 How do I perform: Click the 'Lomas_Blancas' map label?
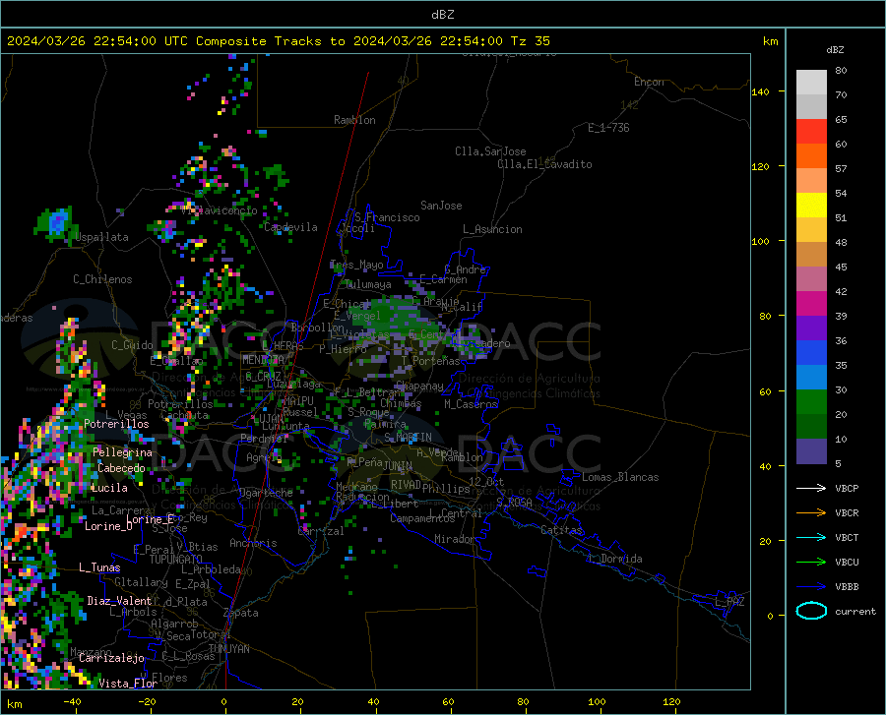coord(620,477)
